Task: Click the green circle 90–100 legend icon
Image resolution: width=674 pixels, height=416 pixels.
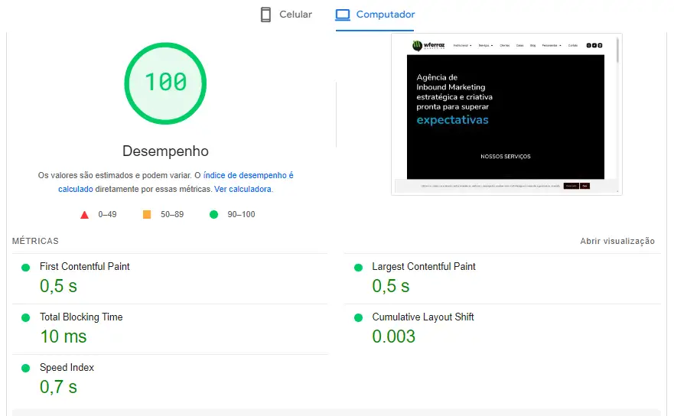Action: point(213,214)
